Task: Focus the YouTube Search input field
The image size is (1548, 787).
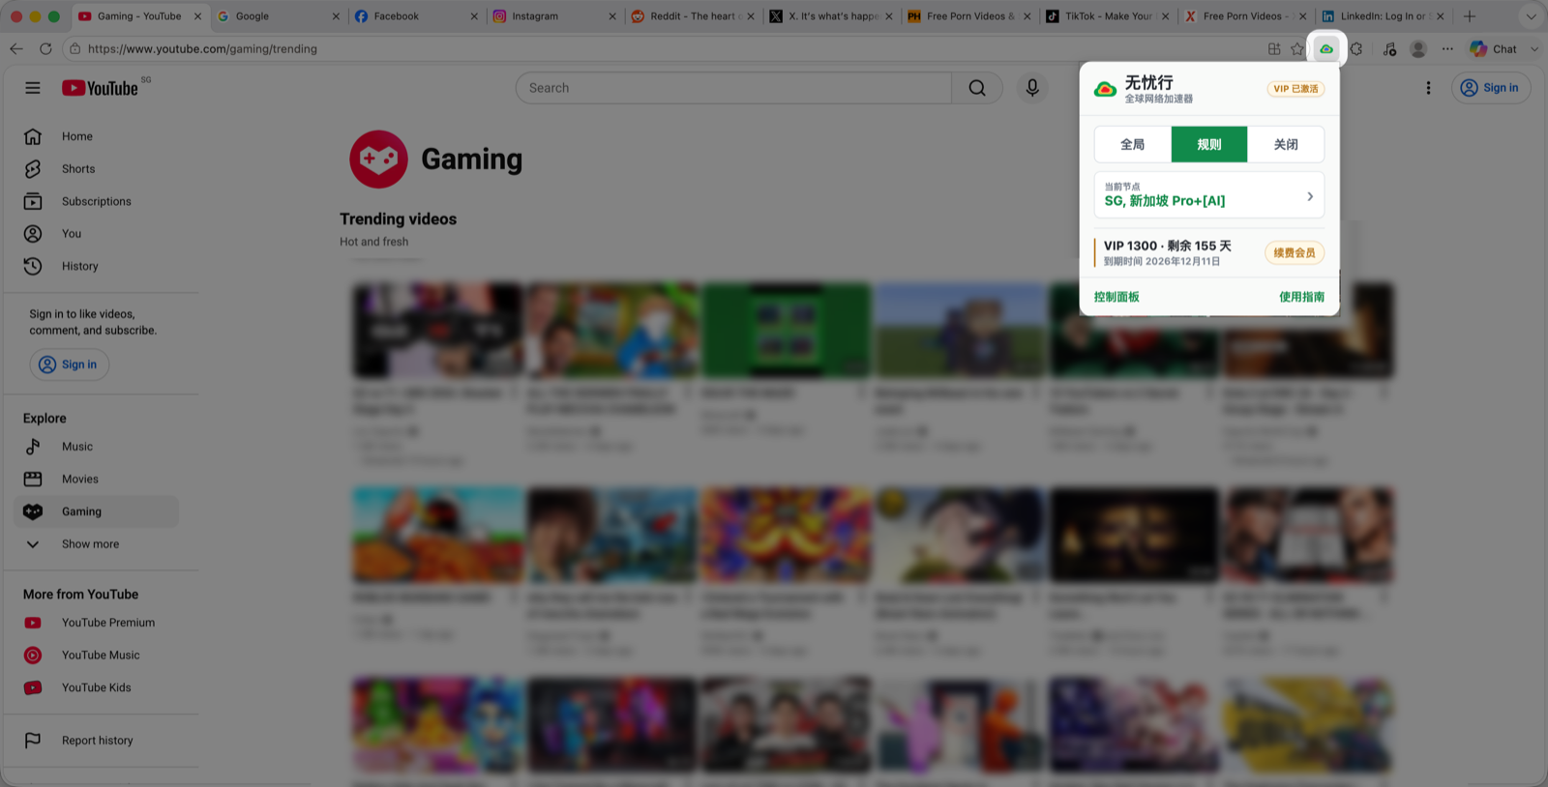Action: click(x=734, y=88)
